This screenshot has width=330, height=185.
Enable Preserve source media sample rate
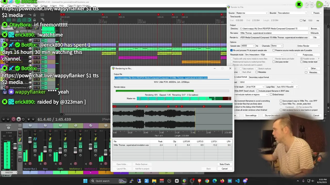point(274,50)
